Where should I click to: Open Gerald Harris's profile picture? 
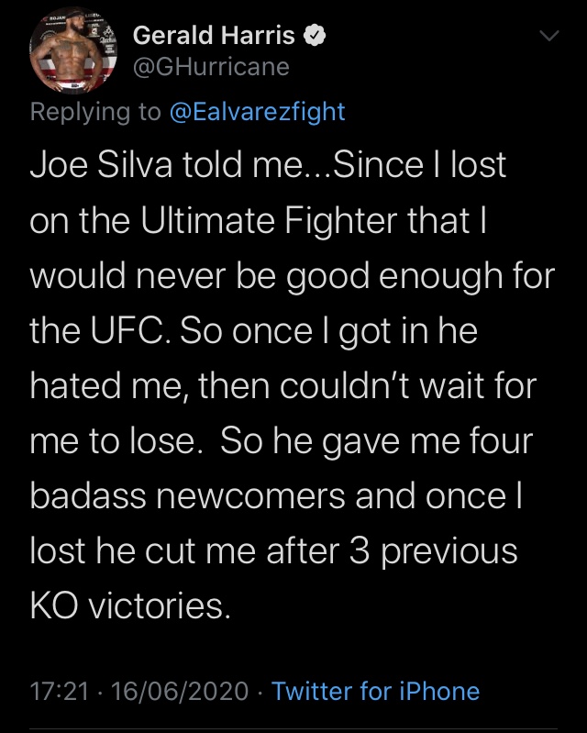tap(73, 51)
